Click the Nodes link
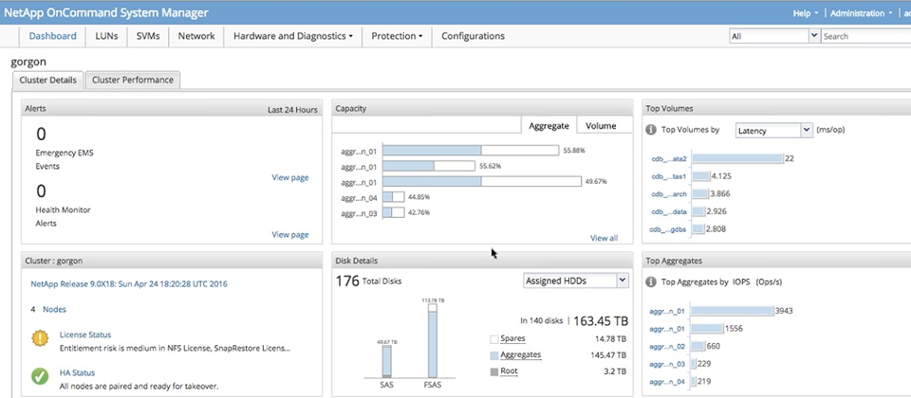 [x=54, y=309]
